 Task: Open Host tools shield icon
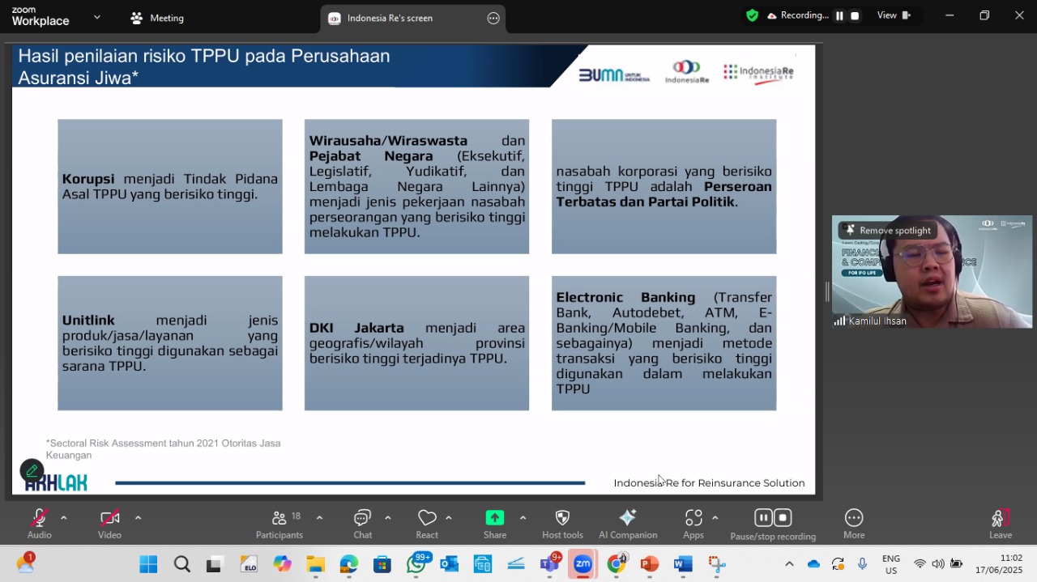tap(562, 518)
